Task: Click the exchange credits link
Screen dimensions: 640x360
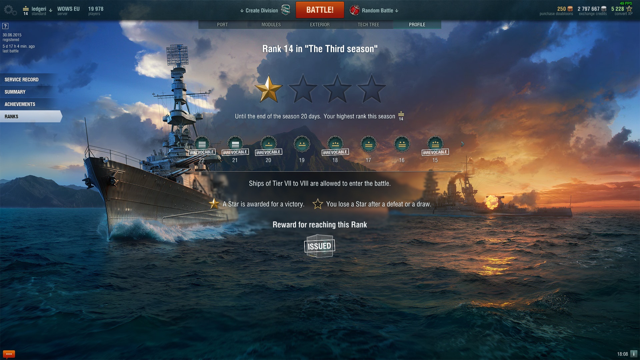Action: tap(593, 14)
